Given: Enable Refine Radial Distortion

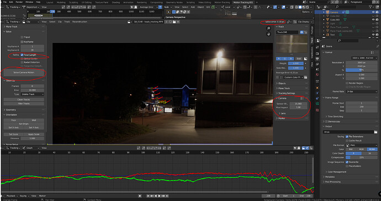Looking at the screenshot, I should click(x=22, y=62).
